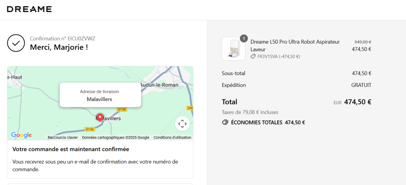Click the upper D156 road marker on the map

(122, 109)
